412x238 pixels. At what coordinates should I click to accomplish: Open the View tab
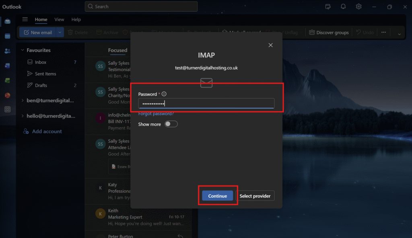tap(59, 19)
